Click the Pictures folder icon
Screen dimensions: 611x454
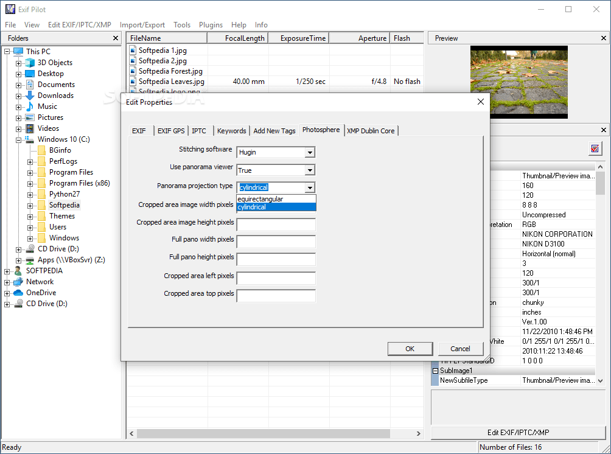point(30,117)
